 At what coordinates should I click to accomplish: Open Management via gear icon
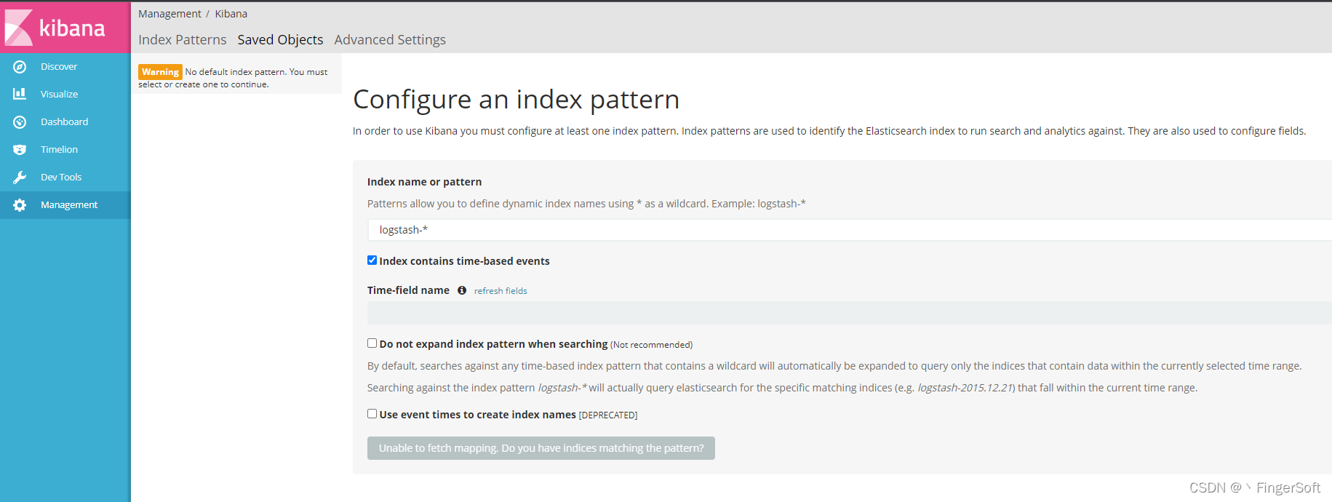tap(20, 205)
